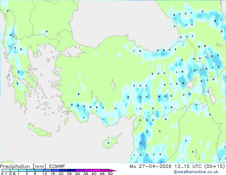Click the 20–25 mm dark blue swatch
Image resolution: width=226 pixels, height=175 pixels.
point(63,170)
